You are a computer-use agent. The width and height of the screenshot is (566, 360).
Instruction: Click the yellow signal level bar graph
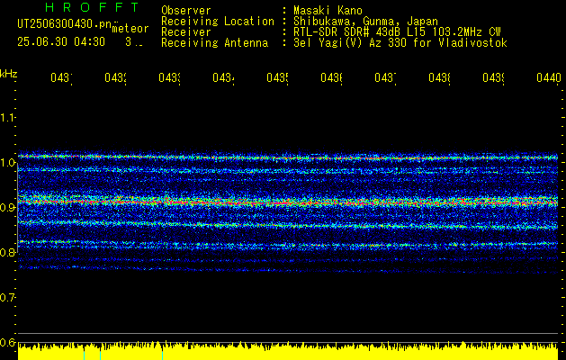288,351
